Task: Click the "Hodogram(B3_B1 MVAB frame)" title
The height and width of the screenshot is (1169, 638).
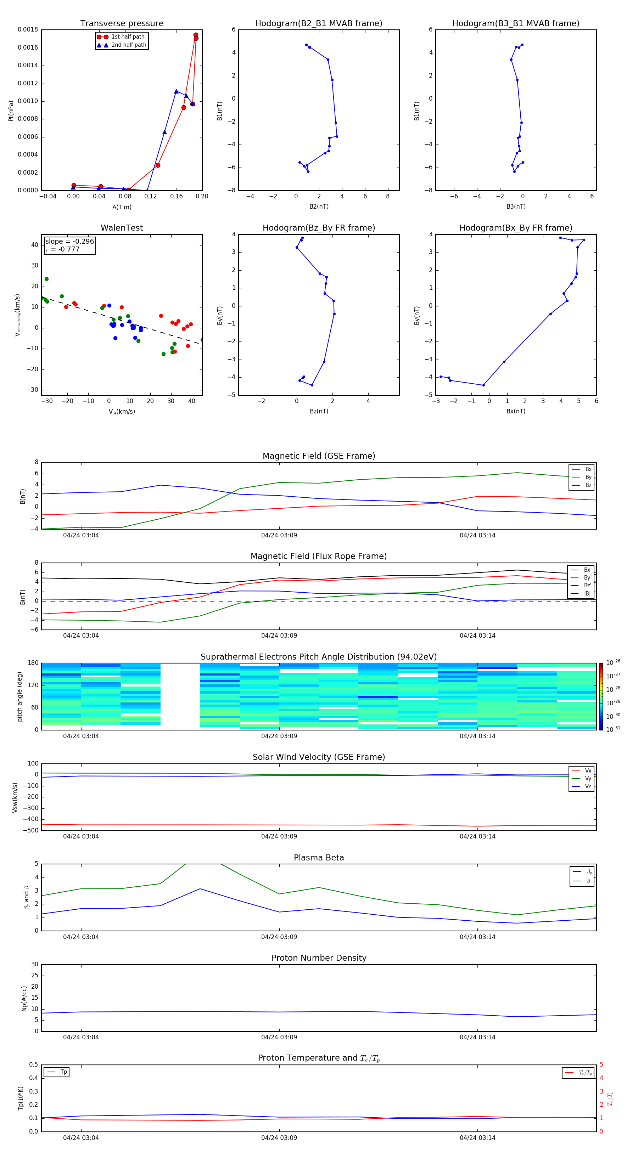Action: point(516,24)
